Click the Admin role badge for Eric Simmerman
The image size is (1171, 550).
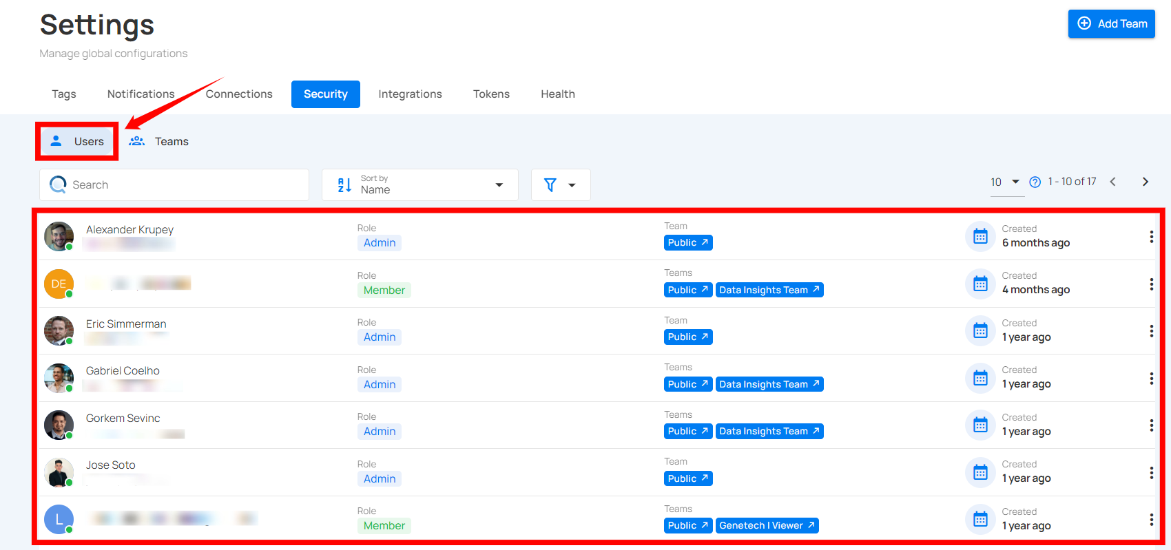[380, 337]
